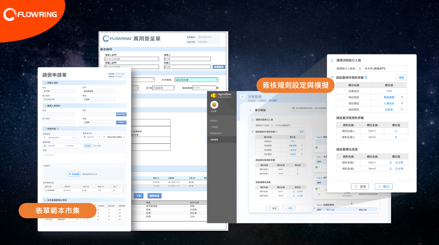Click trash icon in 請假申請單 attachment row

coord(123,191)
